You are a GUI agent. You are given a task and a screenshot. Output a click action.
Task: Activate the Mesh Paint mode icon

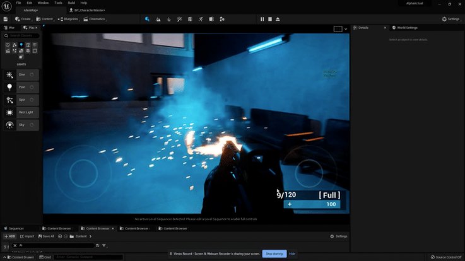(179, 19)
